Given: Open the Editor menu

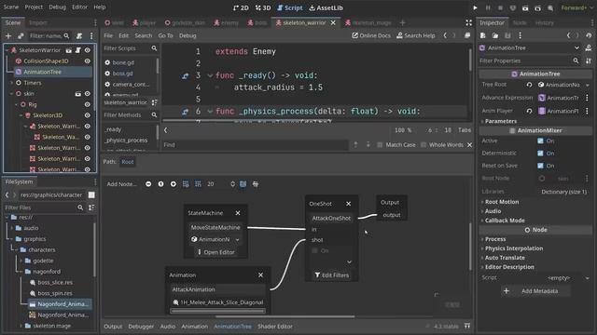Looking at the screenshot, I should coord(79,7).
